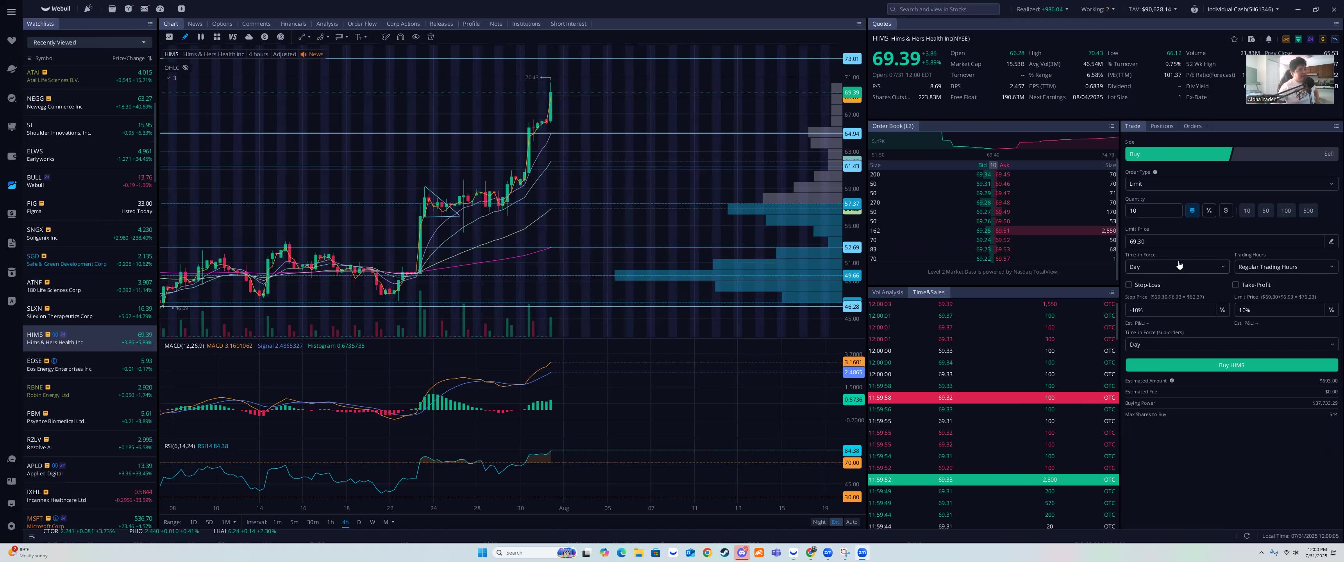Expand the line drawing tool dropdown

(x=309, y=37)
